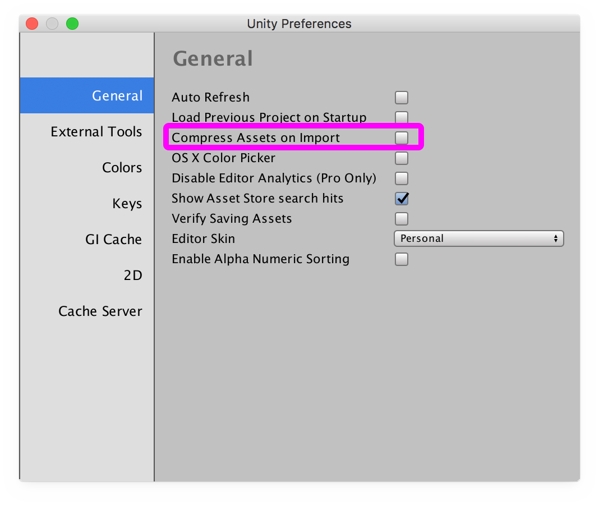Click the General heading text
Viewport: 599px width, 505px height.
point(213,58)
